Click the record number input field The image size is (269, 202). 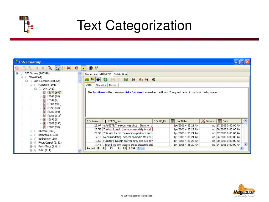[111, 148]
